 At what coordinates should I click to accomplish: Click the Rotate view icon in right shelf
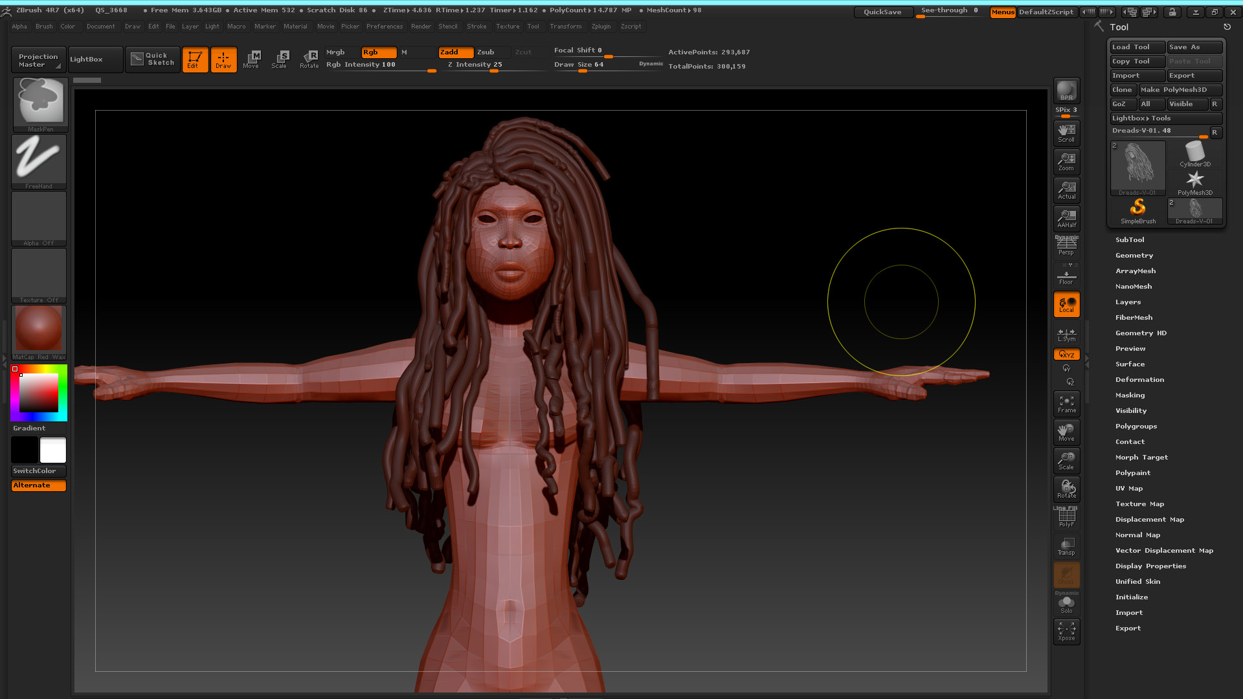pos(1066,489)
